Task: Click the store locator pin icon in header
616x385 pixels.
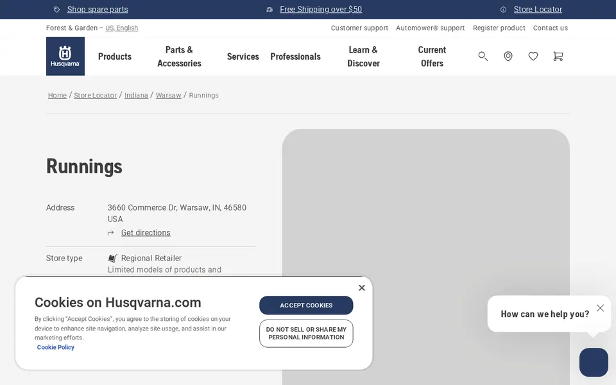Action: [508, 56]
